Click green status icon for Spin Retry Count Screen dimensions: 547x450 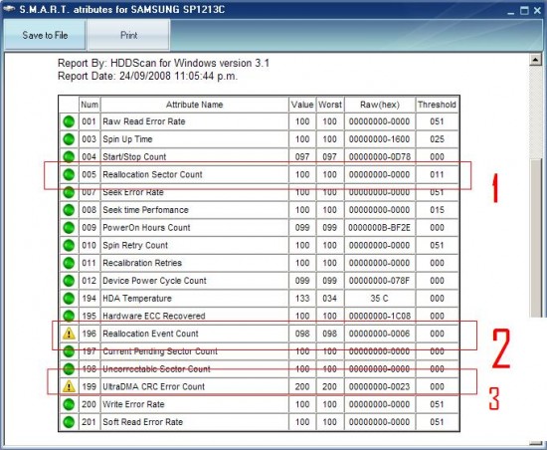click(x=69, y=245)
